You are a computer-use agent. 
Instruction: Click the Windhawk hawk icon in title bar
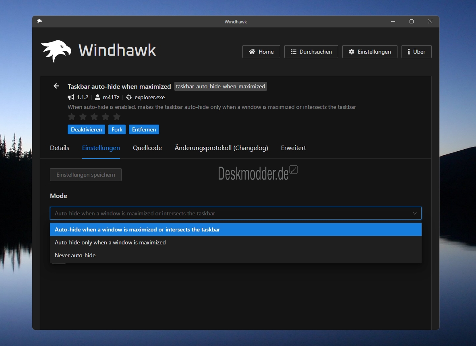click(x=39, y=21)
